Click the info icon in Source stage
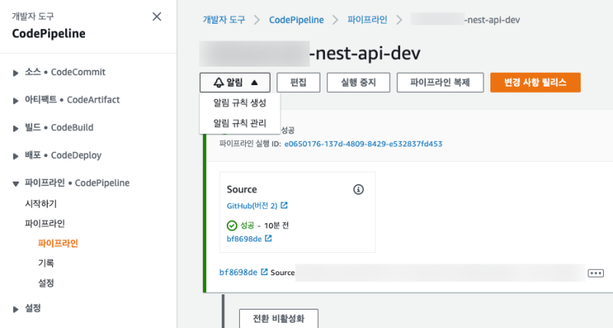The image size is (613, 328). [x=358, y=189]
